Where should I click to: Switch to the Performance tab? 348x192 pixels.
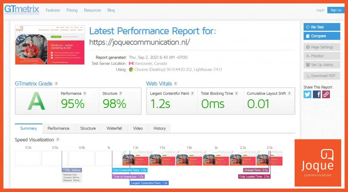(x=58, y=128)
